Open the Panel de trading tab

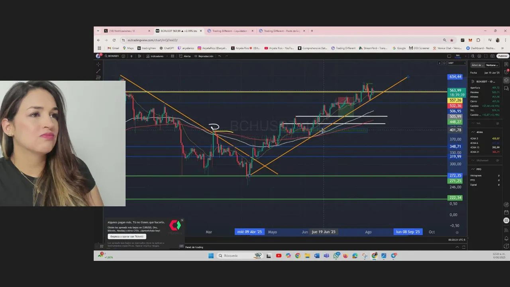tap(194, 247)
